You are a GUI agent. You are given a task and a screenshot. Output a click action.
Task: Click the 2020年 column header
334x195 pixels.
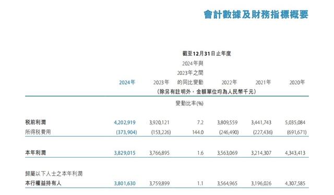pos(297,82)
